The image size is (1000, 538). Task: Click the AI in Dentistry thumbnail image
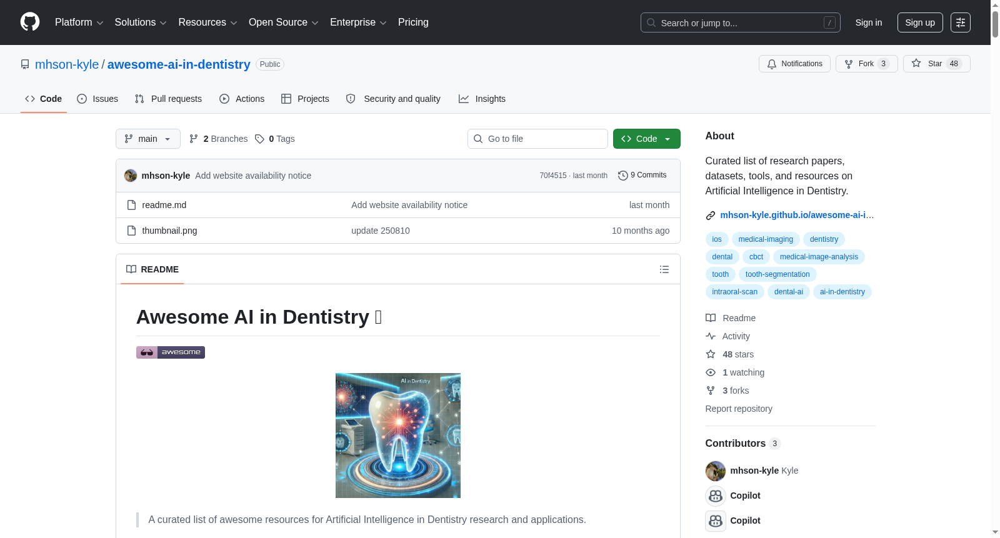398,436
